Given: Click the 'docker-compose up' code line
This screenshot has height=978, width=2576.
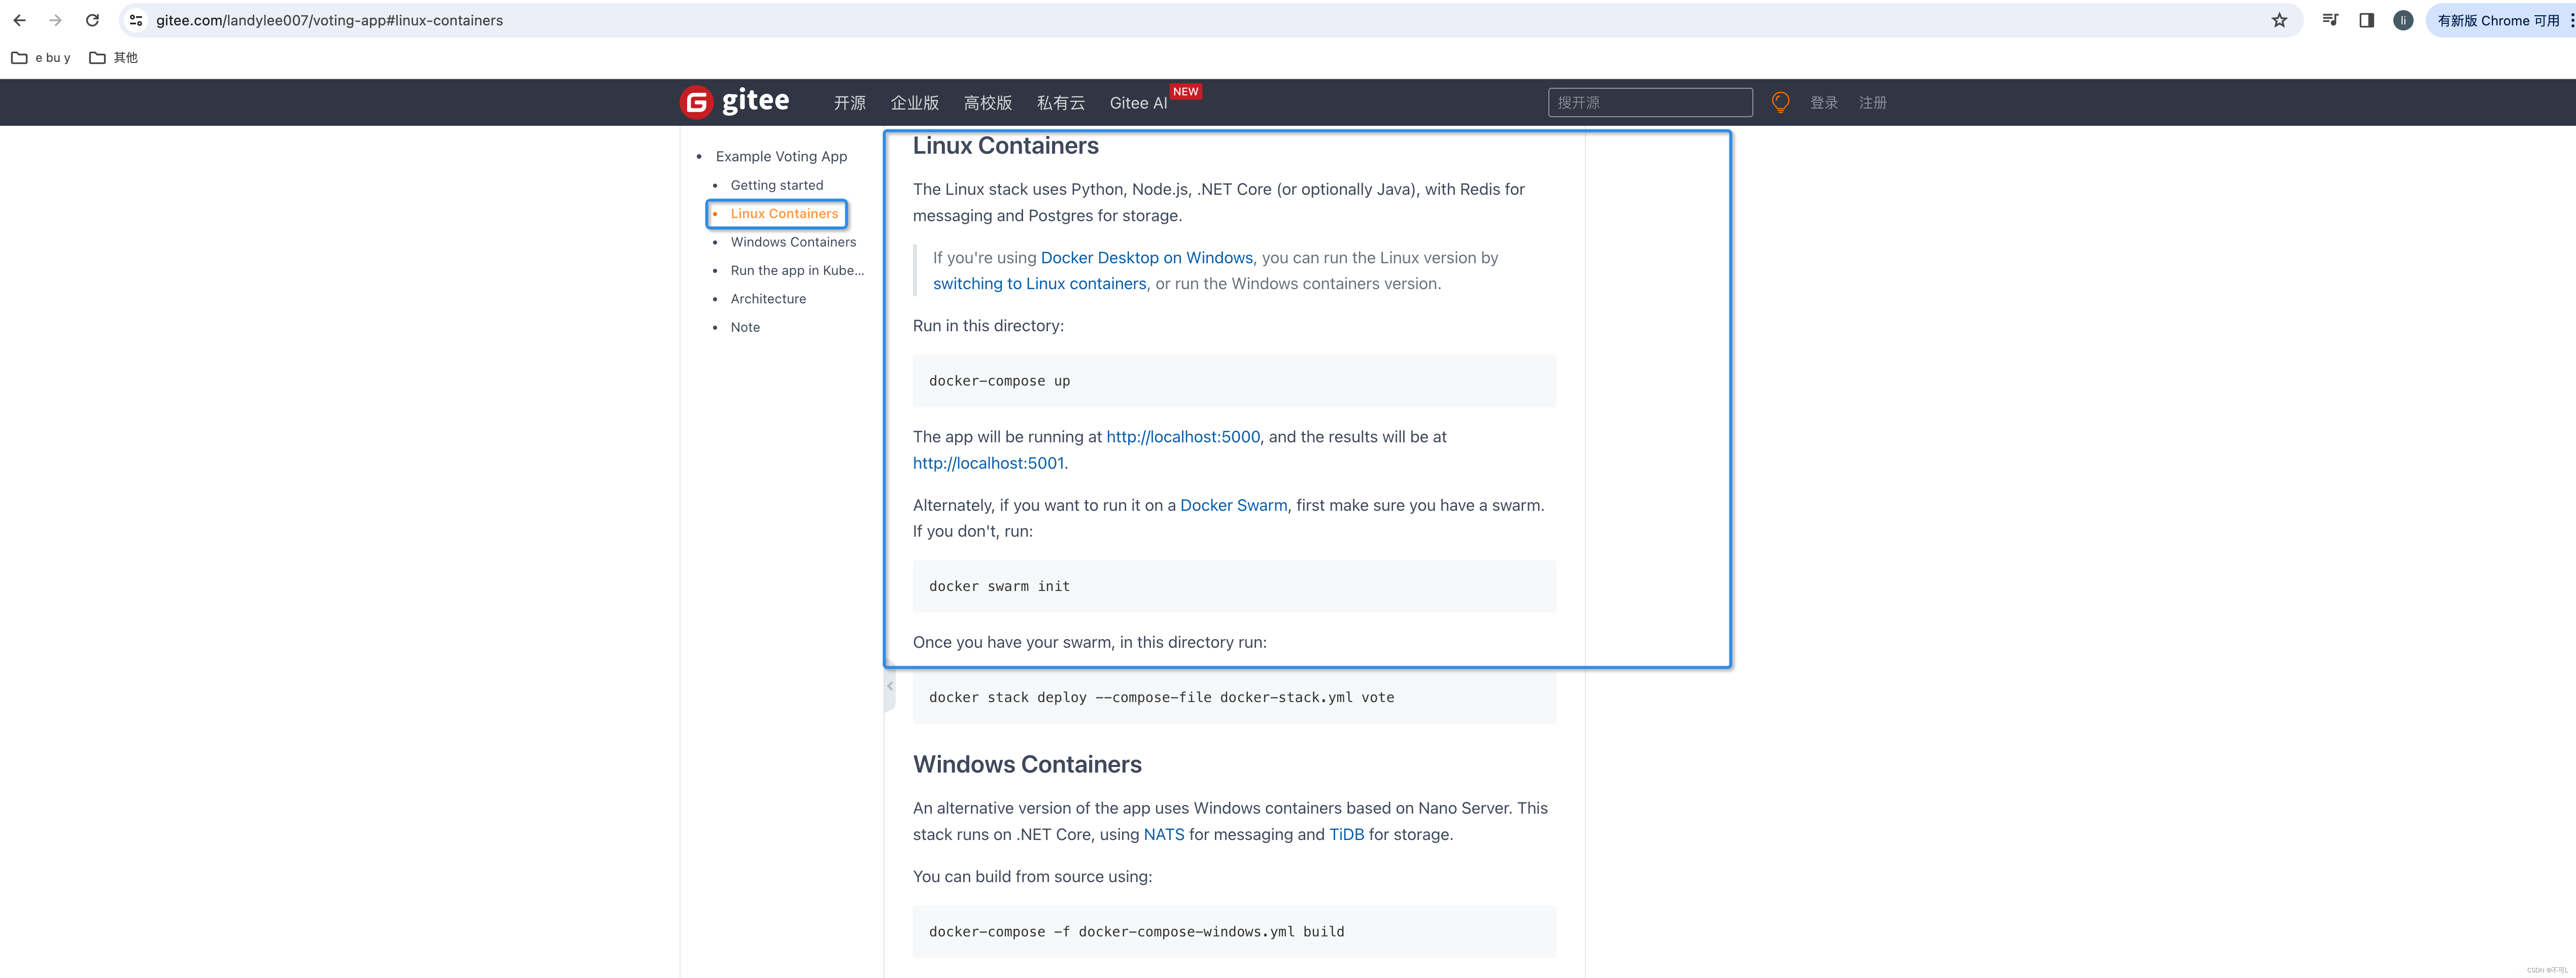Looking at the screenshot, I should [999, 381].
